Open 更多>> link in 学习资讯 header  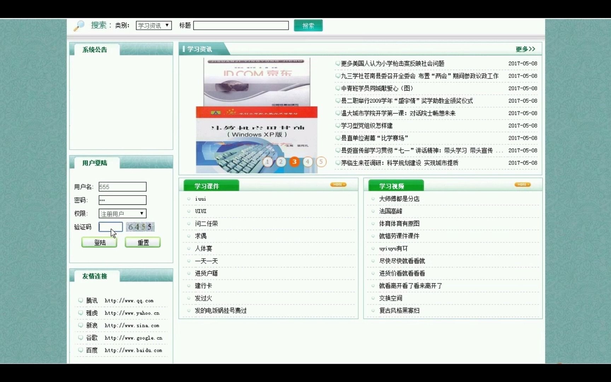[x=525, y=49]
